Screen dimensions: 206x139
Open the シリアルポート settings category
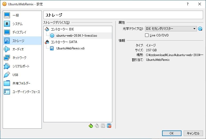[x=22, y=66]
